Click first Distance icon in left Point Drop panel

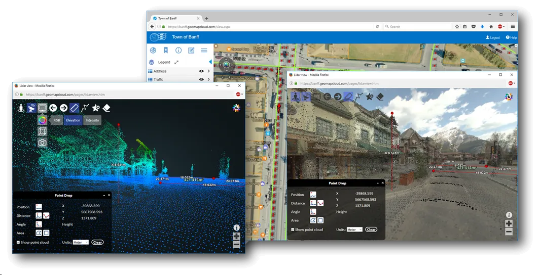tap(39, 215)
